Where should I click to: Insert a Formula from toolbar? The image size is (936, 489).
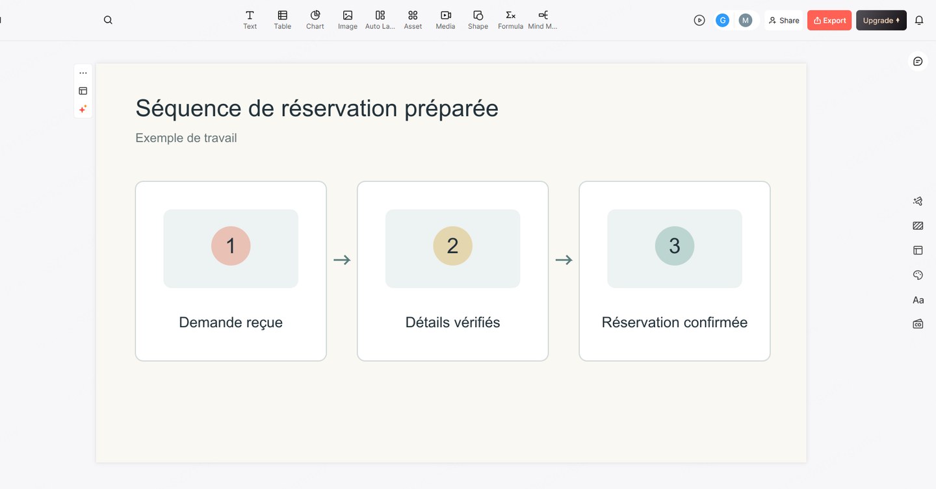click(510, 20)
